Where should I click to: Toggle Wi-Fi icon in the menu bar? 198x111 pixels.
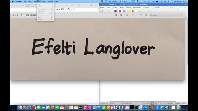tap(161, 1)
